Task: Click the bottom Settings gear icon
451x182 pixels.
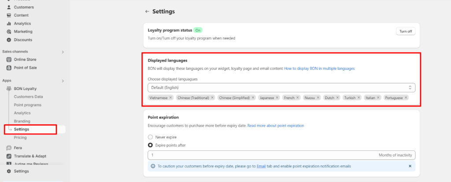Action: [9, 171]
